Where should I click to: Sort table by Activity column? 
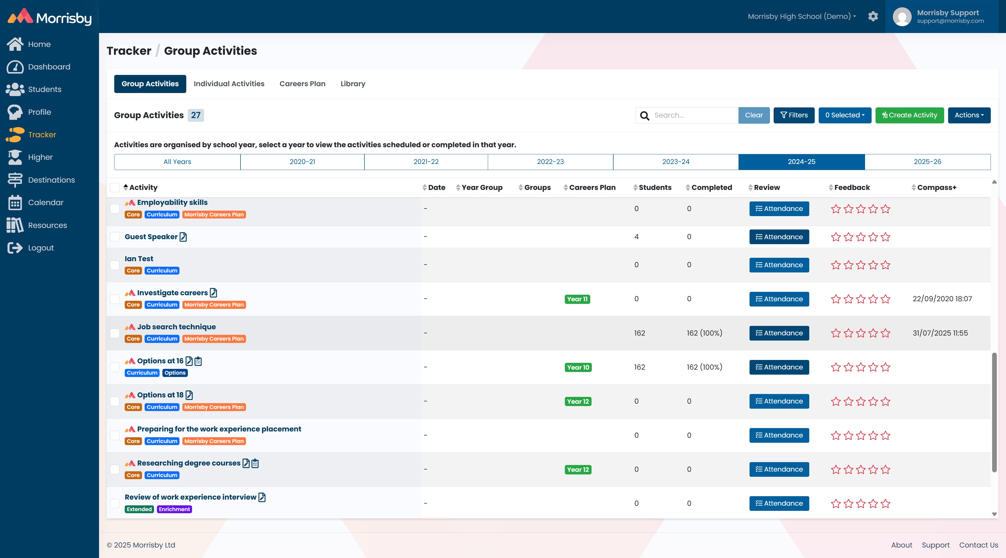141,187
